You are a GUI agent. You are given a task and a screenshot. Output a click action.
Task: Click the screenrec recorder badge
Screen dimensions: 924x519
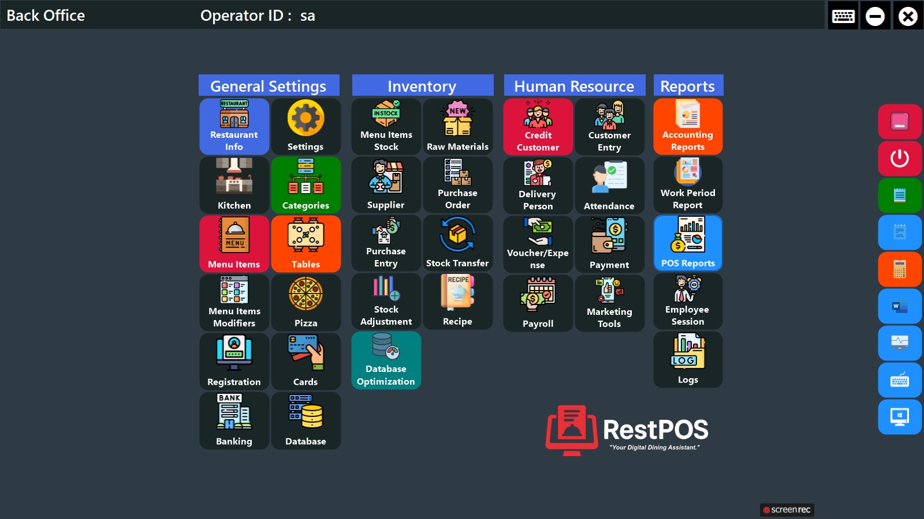[787, 510]
